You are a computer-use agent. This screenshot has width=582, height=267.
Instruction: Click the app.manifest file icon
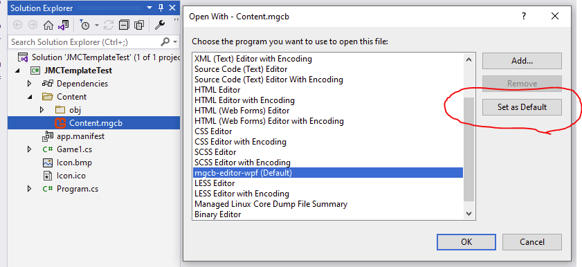click(48, 136)
